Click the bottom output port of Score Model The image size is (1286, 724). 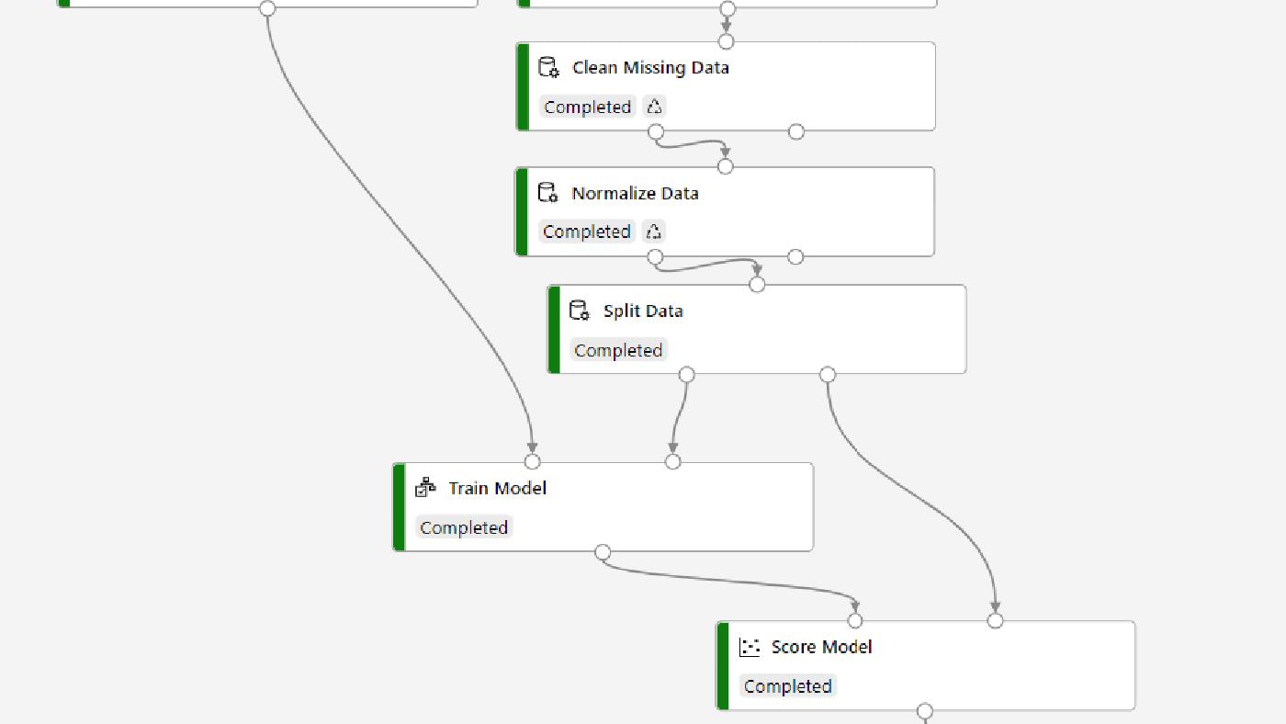[924, 712]
